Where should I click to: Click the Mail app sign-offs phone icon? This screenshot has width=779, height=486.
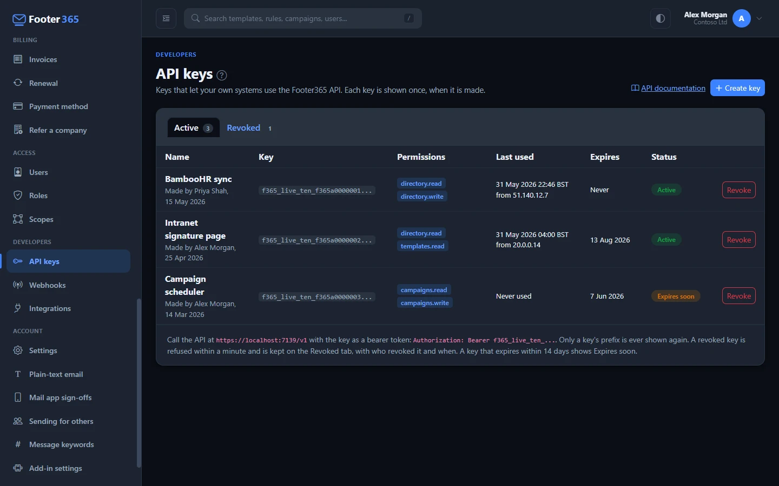coord(18,397)
